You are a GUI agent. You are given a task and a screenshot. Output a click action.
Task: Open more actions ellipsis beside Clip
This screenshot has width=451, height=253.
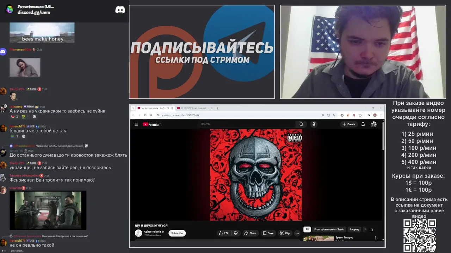click(297, 233)
